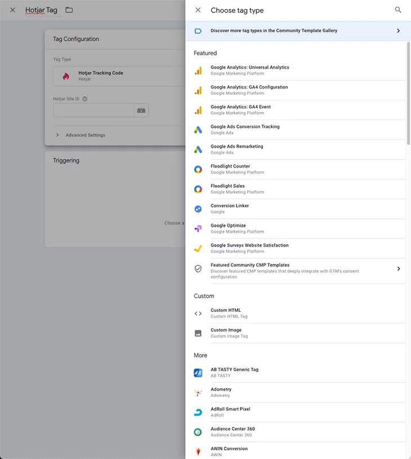Screen dimensions: 411x459
Task: Pick Google Surveys Website Satisfaction checkmark icon
Action: click(x=198, y=249)
